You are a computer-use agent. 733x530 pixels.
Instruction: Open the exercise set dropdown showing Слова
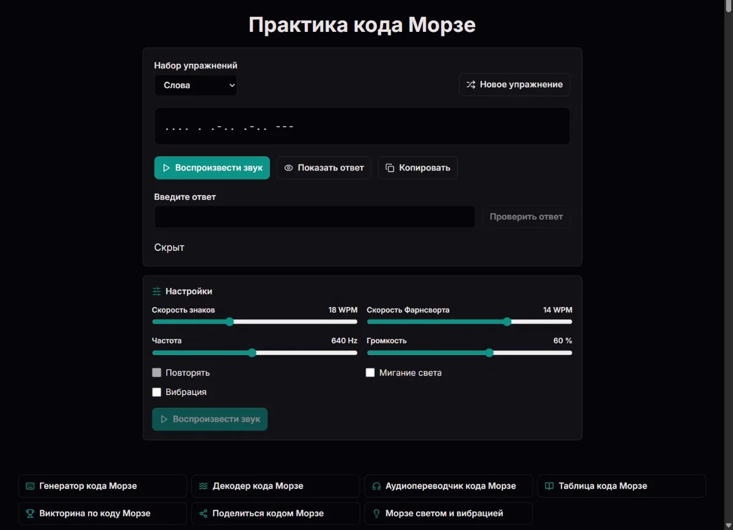[195, 85]
